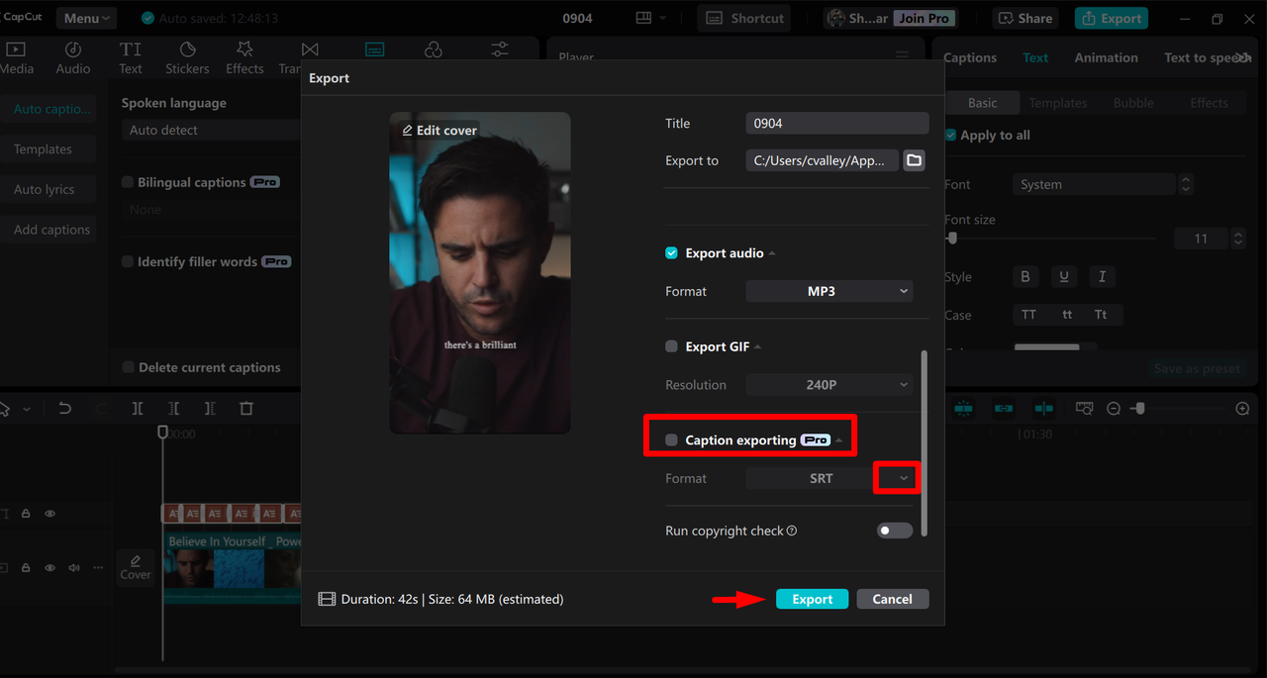Open the Filters overlapping-circles icon

click(x=434, y=49)
